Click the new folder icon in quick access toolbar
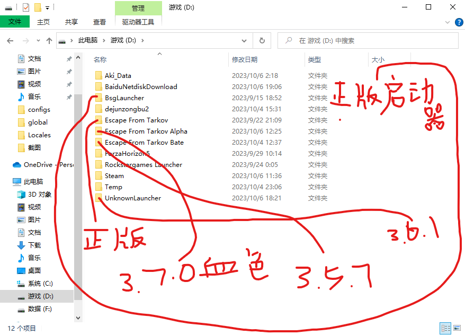This screenshot has height=335, width=465. 38,7
